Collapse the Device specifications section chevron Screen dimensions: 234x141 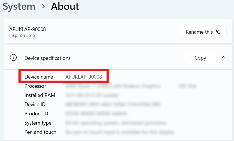click(x=223, y=58)
